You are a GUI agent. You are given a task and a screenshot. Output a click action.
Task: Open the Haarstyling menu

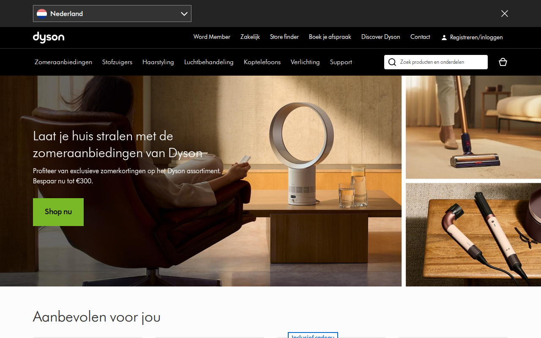tap(158, 62)
